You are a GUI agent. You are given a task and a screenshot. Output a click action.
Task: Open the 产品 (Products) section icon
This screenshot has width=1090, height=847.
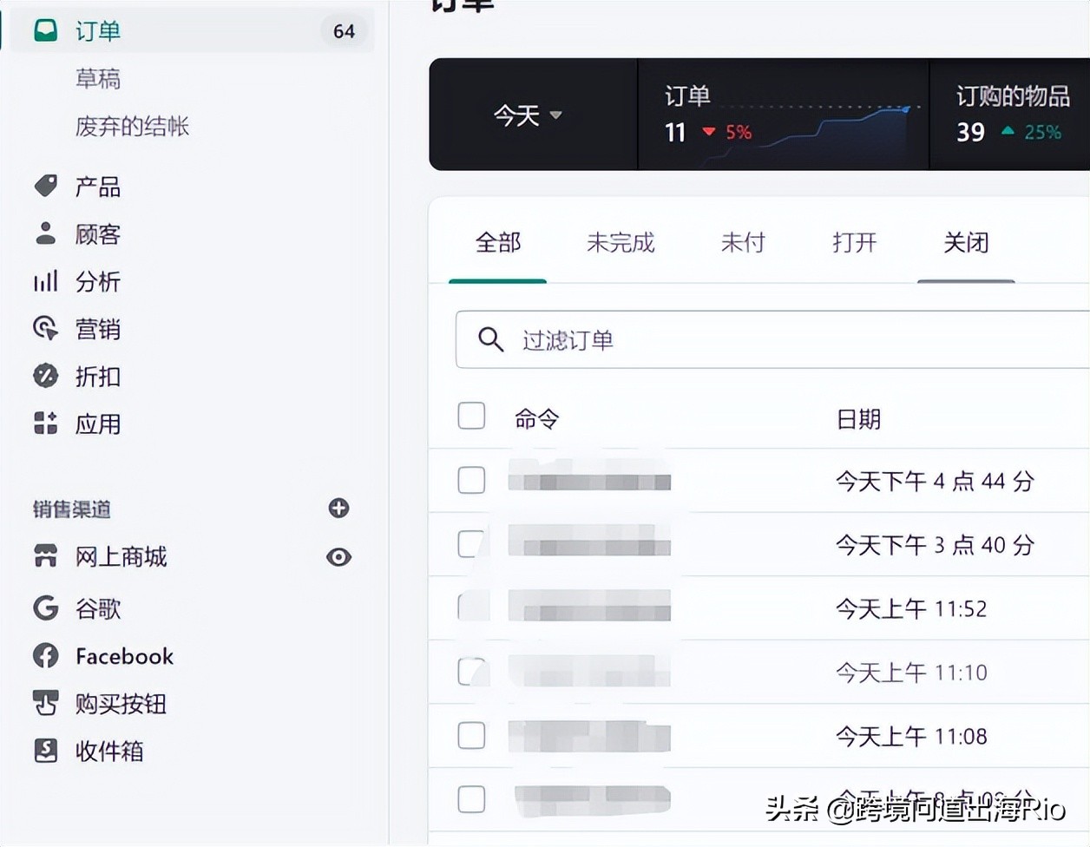pyautogui.click(x=44, y=185)
